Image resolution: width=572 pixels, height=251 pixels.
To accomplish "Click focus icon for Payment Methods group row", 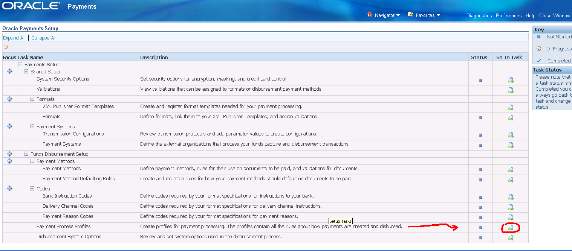I will click(x=10, y=161).
